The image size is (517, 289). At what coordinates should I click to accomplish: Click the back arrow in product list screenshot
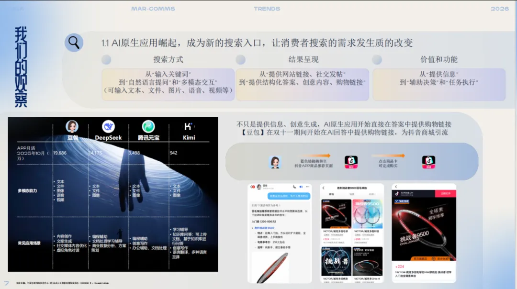324,188
